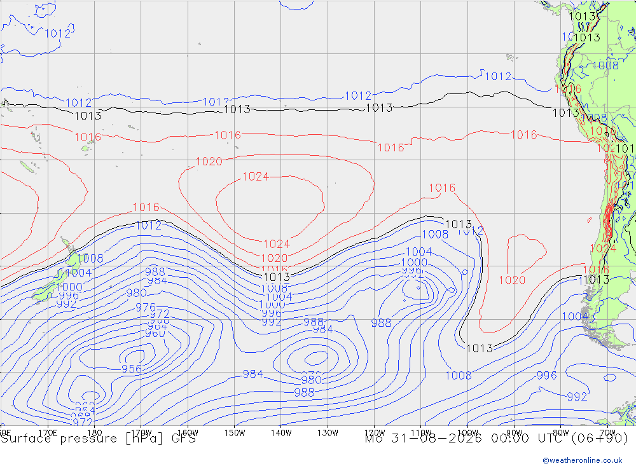Click the 1012 blue label at top left
This screenshot has height=466, width=636.
click(58, 33)
